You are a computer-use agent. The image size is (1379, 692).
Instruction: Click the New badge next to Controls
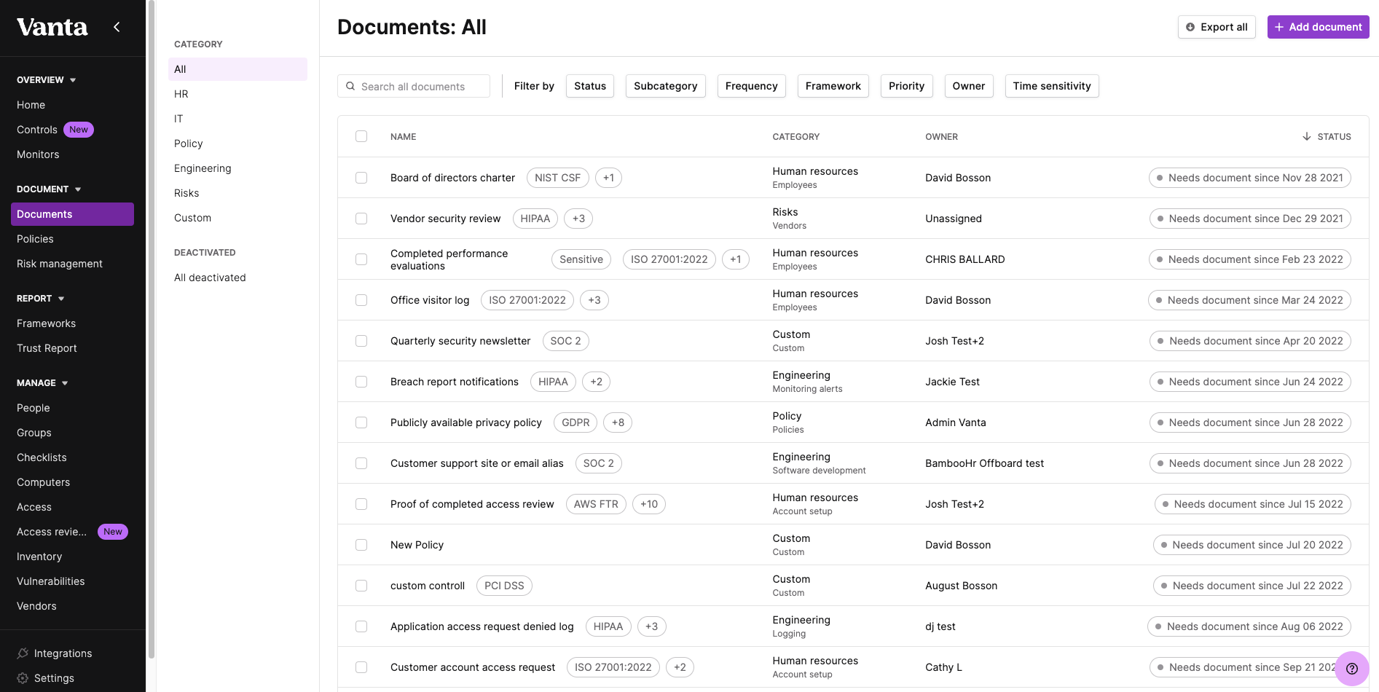click(x=79, y=130)
